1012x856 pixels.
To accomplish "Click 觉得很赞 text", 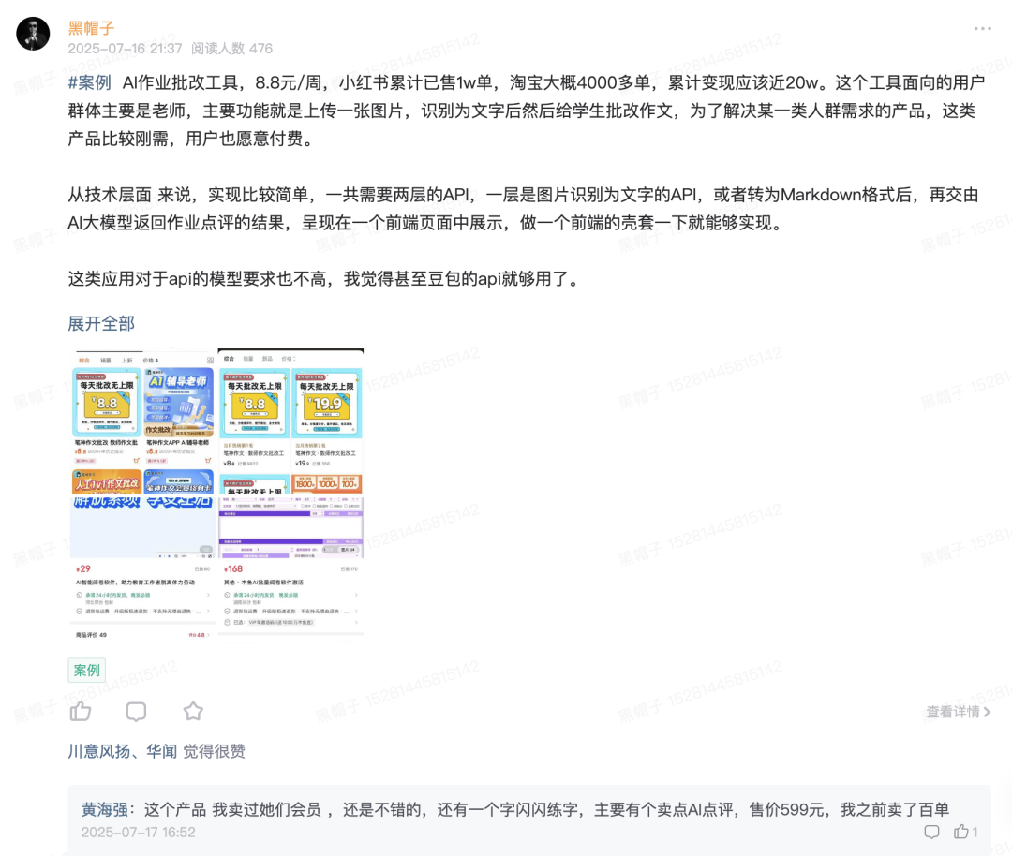I will [x=215, y=751].
